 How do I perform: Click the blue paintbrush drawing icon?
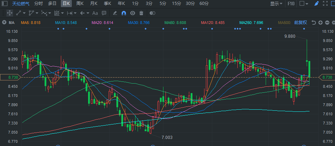316,4
